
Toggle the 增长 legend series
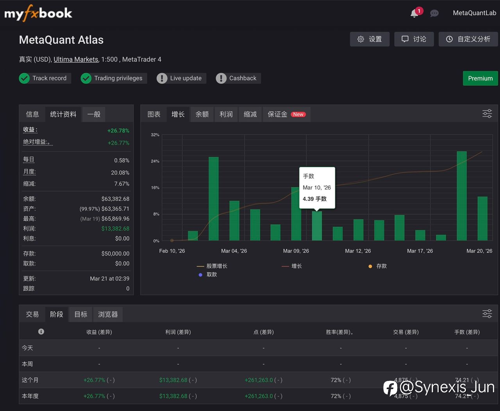(292, 266)
